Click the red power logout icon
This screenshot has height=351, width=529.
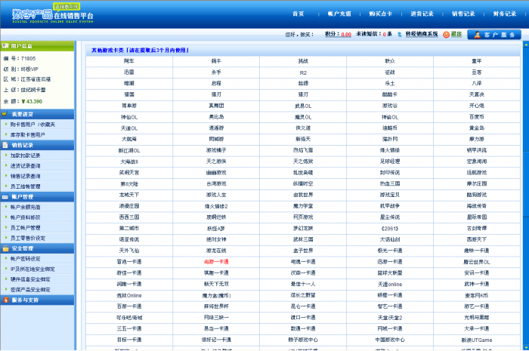click(446, 35)
